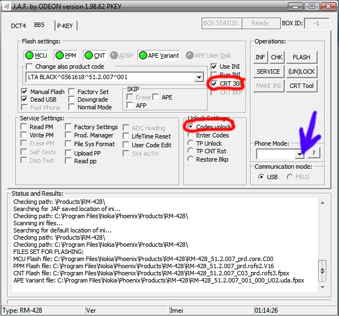Select the Enter Codes radio button
339x316 pixels.
190,135
